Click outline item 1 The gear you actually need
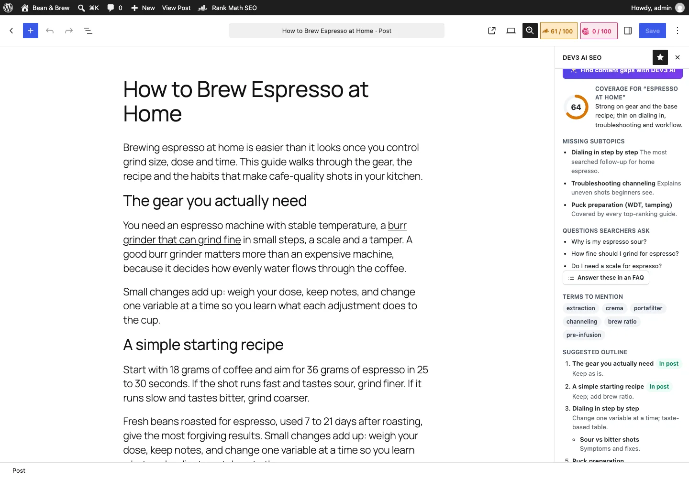The height and width of the screenshot is (478, 689). [x=613, y=364]
